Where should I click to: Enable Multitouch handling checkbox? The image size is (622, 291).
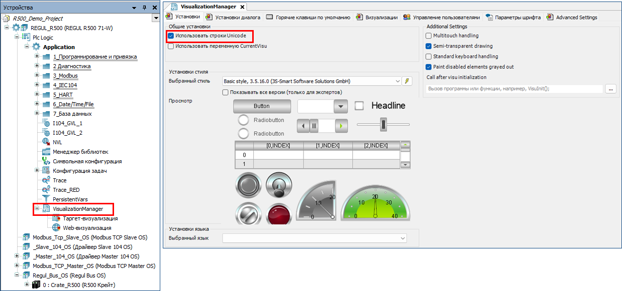pyautogui.click(x=429, y=36)
